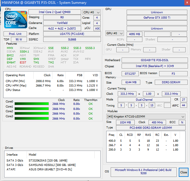Click the Prod. Unit button
190x181 pixels.
[15, 34]
